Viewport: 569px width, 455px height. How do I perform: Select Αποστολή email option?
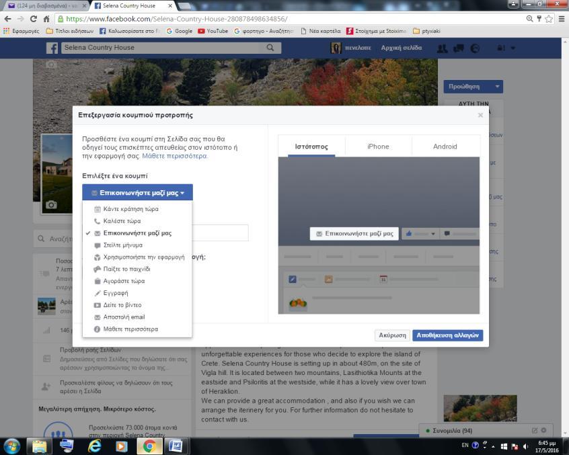[137, 317]
